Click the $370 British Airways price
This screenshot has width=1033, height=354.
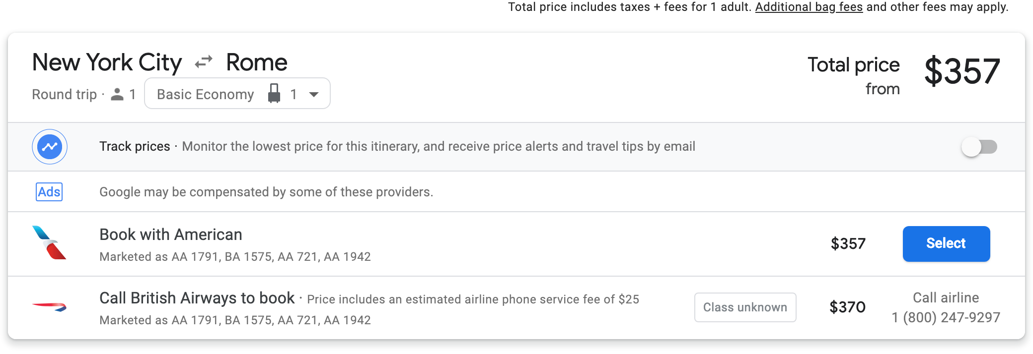click(847, 307)
